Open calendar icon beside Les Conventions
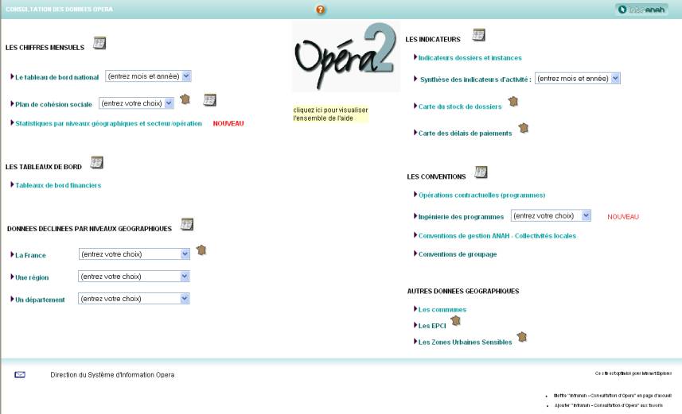682x414 pixels. coord(481,172)
